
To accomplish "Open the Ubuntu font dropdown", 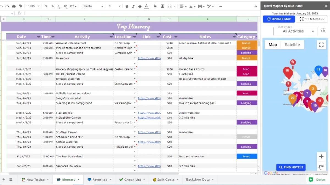I will pos(93,6).
